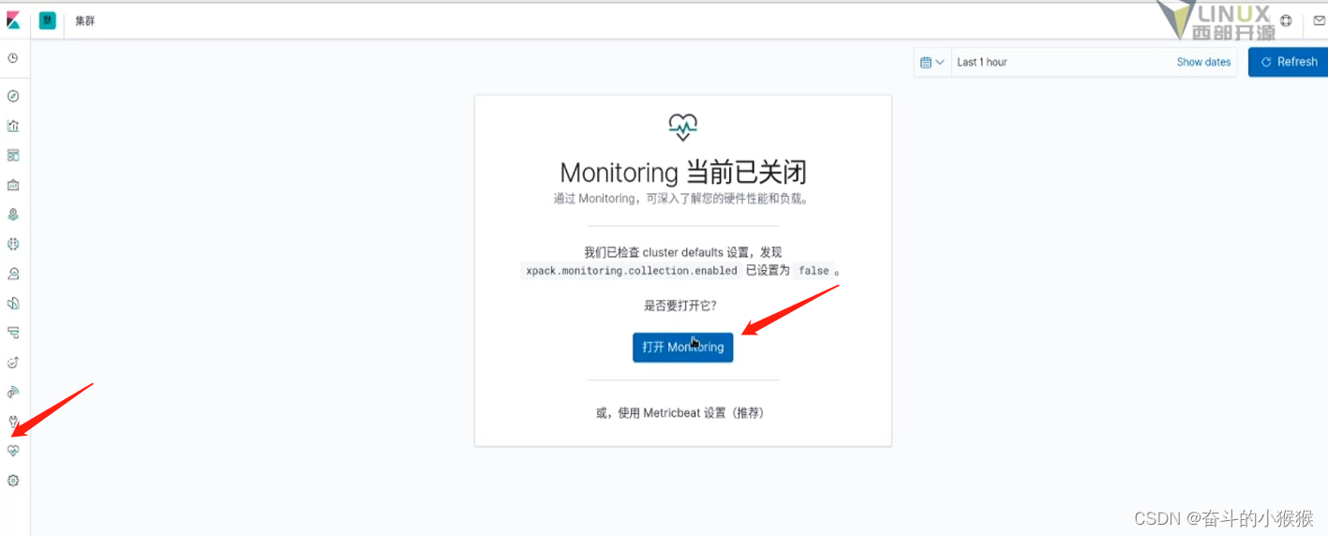Open the mail icon in header
Viewport: 1328px width, 536px height.
coord(1319,21)
